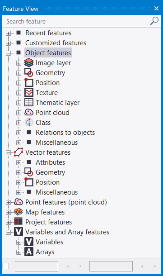Click the Point cloud icon under Object features

(29, 112)
